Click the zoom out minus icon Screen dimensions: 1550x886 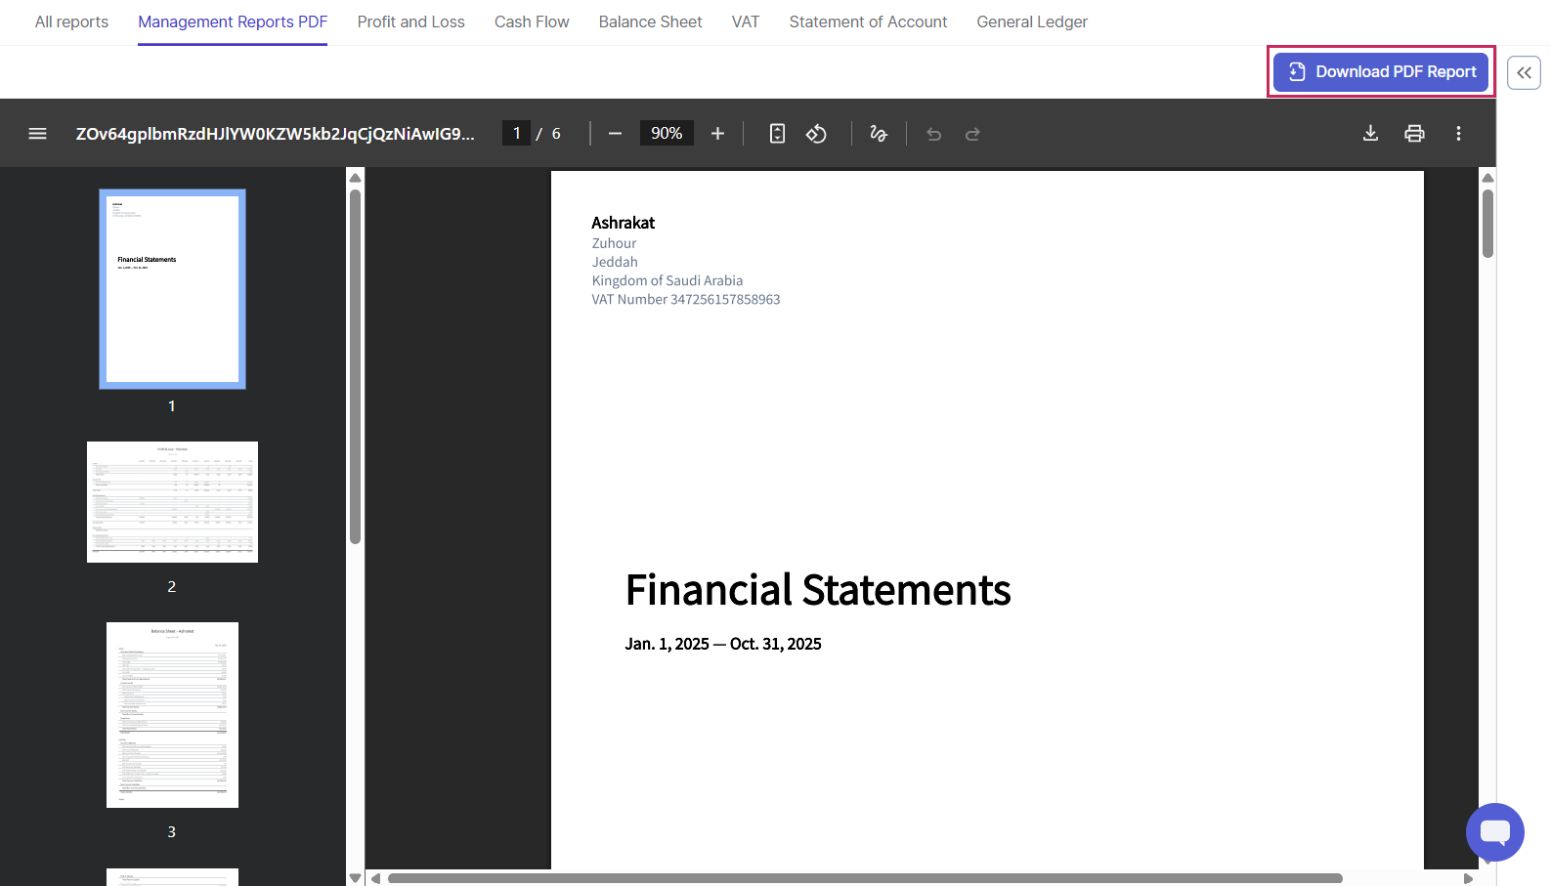point(615,134)
